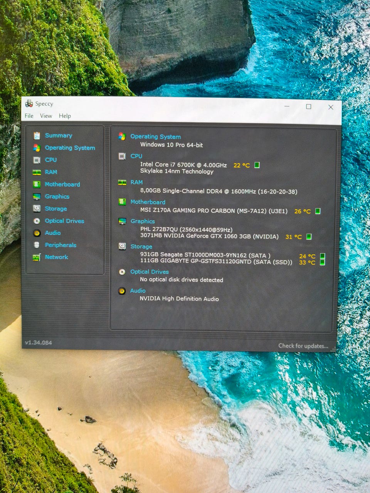Click the Optical Drives disc icon in sidebar
This screenshot has width=370, height=493.
coord(37,221)
